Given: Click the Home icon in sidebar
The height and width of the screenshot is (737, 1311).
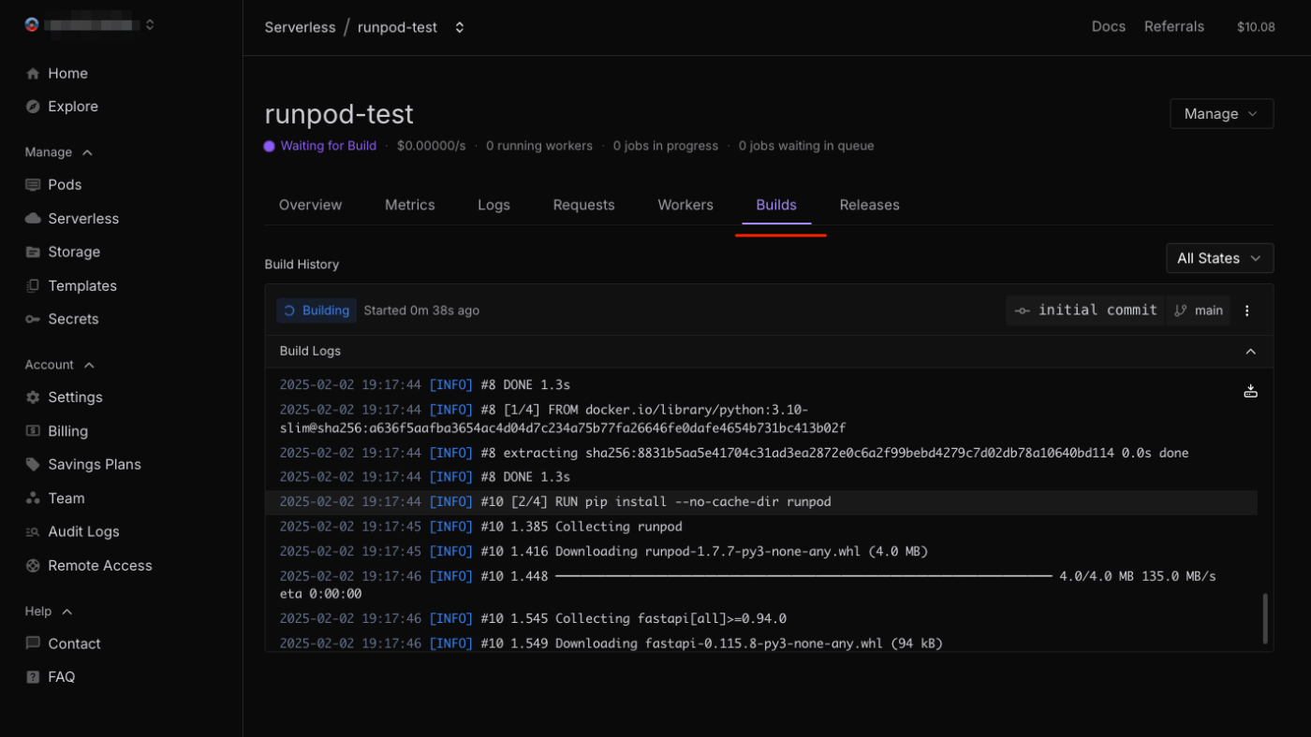Looking at the screenshot, I should [33, 74].
